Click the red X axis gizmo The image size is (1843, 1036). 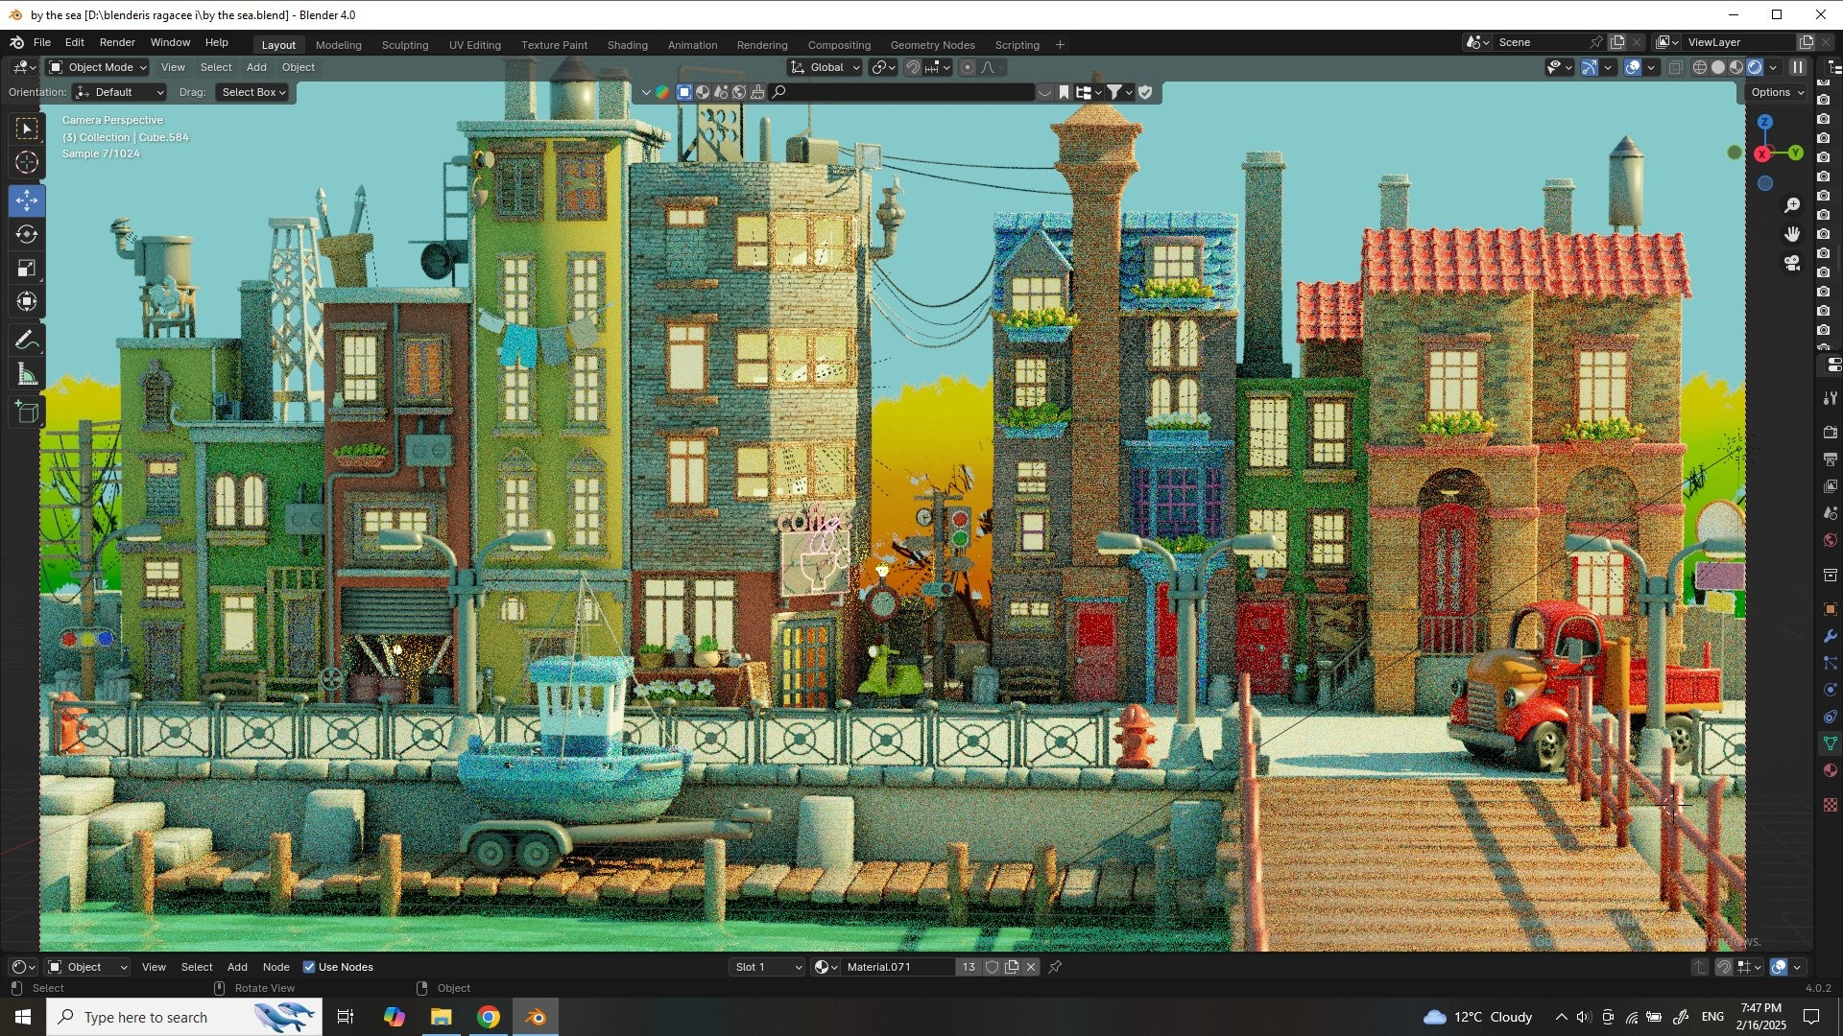(x=1762, y=153)
